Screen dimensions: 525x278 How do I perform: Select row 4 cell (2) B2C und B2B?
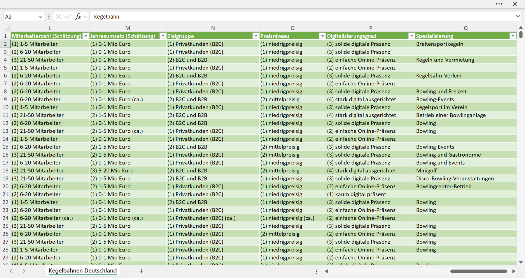click(x=213, y=60)
